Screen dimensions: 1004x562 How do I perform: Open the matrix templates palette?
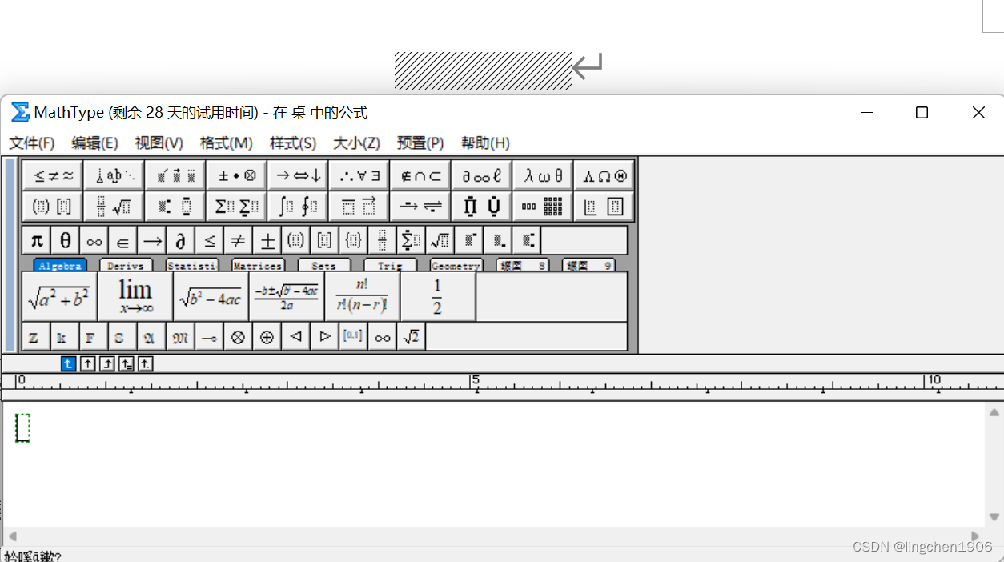tap(543, 207)
